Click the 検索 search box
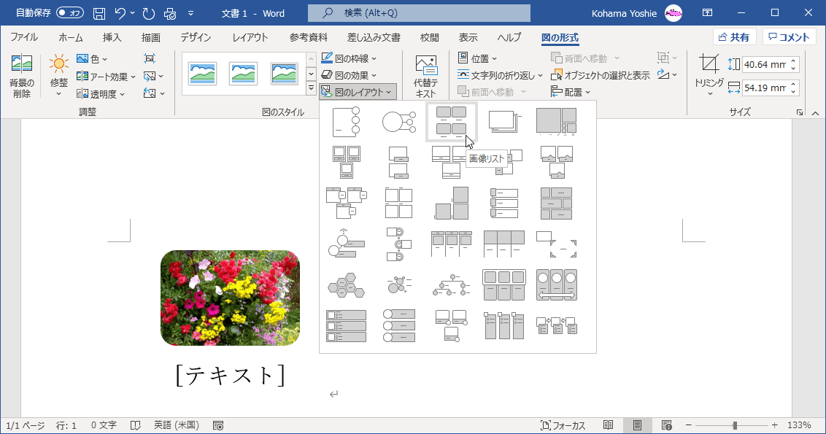The height and width of the screenshot is (434, 826). [x=419, y=13]
